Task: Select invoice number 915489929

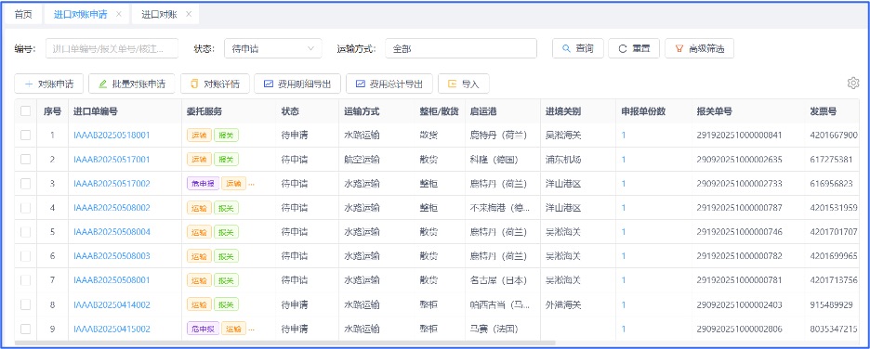Action: click(x=831, y=304)
